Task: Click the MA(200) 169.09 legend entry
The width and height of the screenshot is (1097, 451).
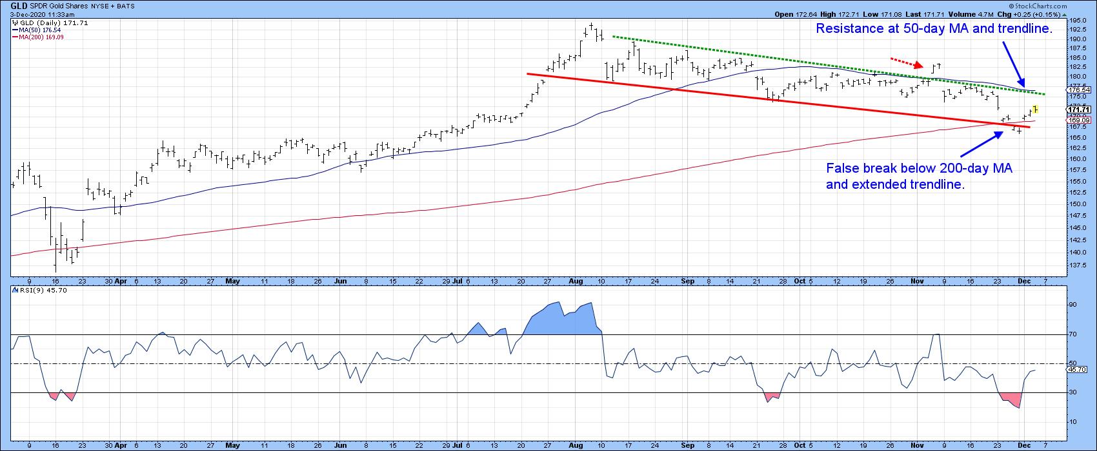Action: (40, 37)
